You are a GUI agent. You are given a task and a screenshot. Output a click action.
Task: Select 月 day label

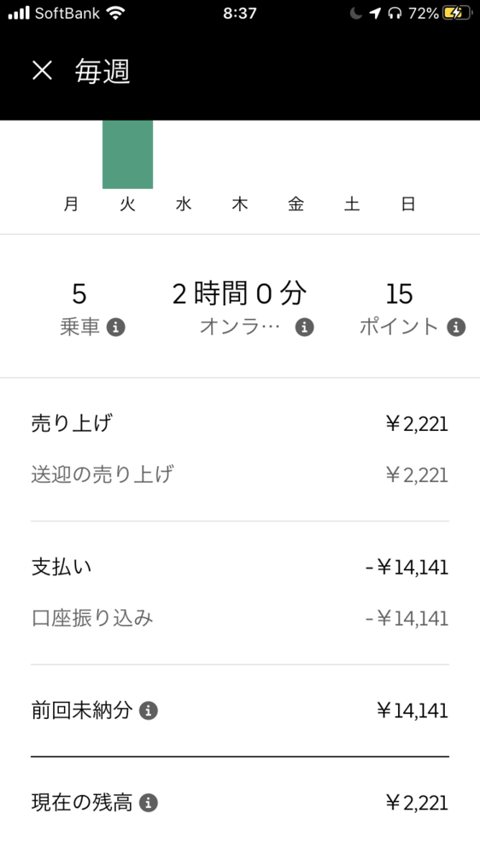click(x=71, y=204)
